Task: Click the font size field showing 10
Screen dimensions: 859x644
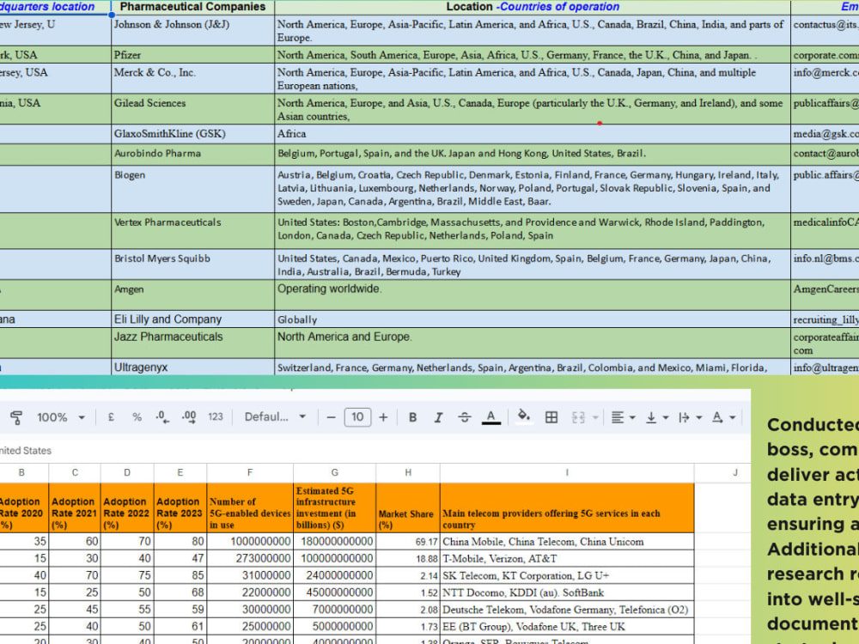Action: point(357,417)
